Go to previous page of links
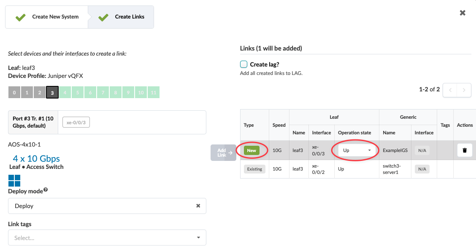Image resolution: width=476 pixels, height=251 pixels. coord(450,90)
